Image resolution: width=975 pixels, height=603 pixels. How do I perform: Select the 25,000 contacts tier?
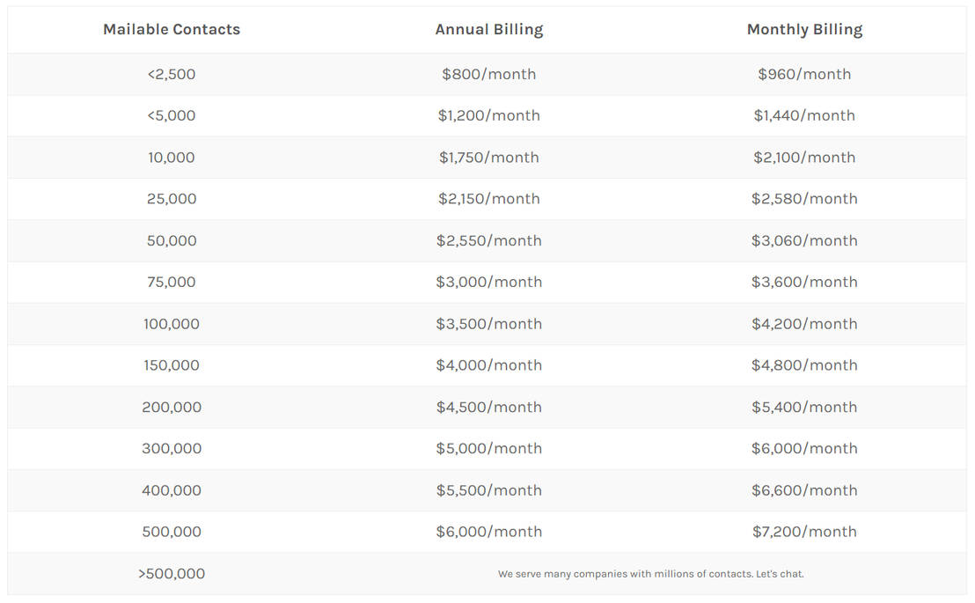coord(172,198)
